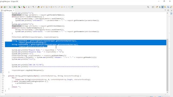Click the 'String requestBody' selected line
Viewport: 173px width, 97px height.
(x=44, y=41)
